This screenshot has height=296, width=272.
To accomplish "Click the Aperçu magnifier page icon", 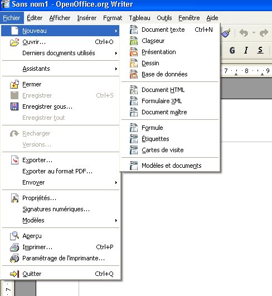I will 14,236.
